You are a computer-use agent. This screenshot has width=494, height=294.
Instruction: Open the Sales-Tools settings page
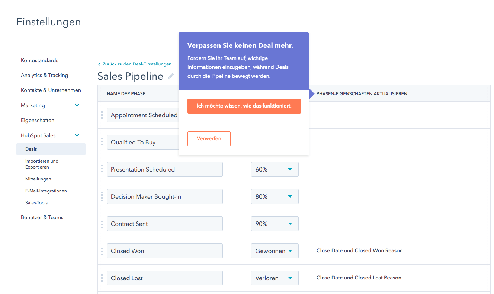(36, 202)
